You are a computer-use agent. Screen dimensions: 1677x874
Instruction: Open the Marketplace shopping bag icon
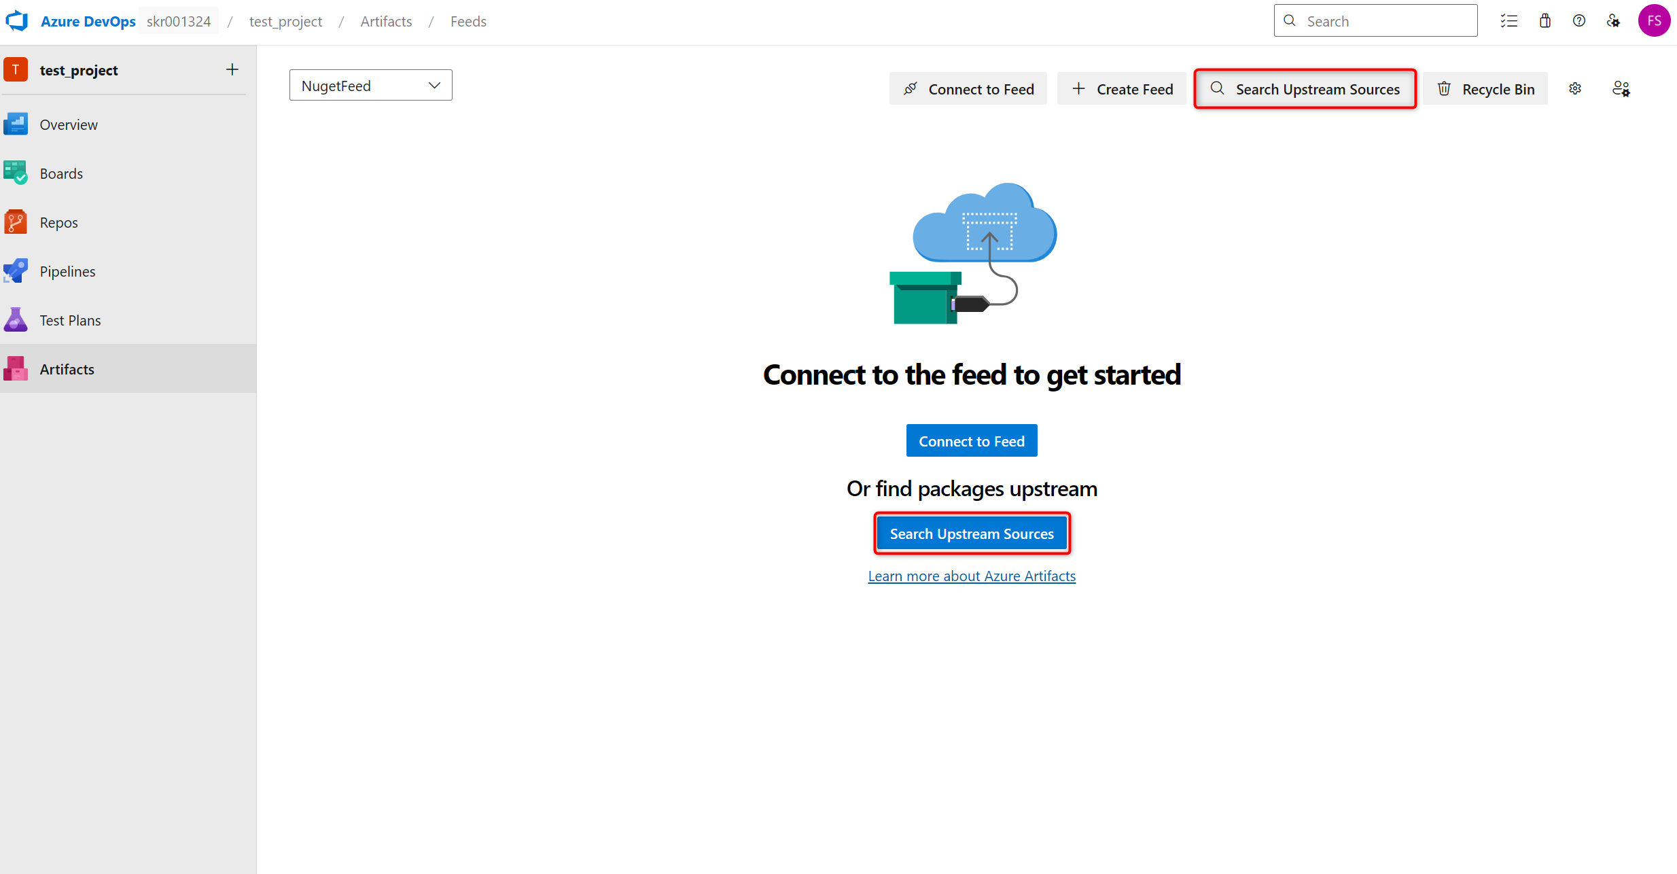click(x=1544, y=21)
